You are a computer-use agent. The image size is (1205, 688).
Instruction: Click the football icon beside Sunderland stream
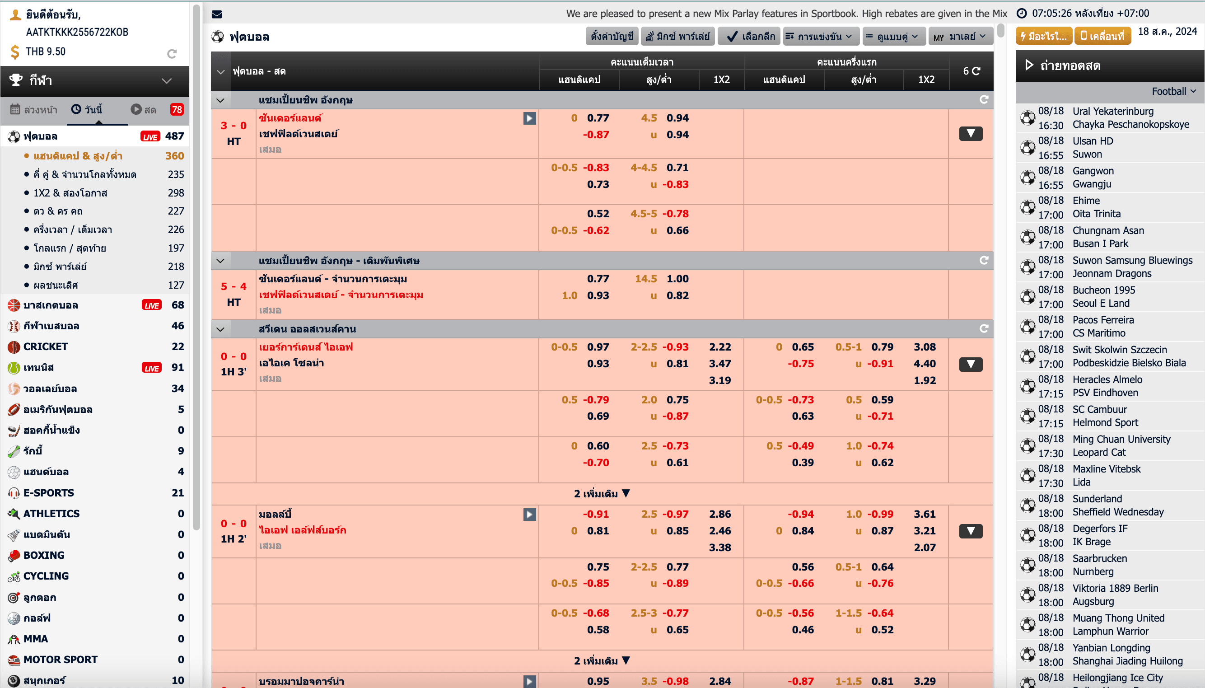(x=1028, y=505)
